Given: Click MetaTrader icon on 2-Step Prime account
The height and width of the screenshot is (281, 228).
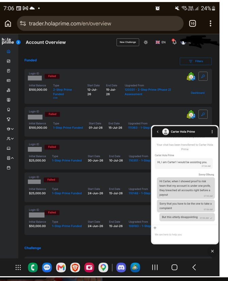Looking at the screenshot, I should (191, 76).
